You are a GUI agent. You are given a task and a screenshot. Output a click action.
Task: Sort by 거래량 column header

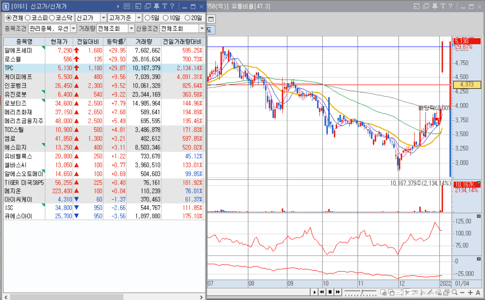pos(144,41)
